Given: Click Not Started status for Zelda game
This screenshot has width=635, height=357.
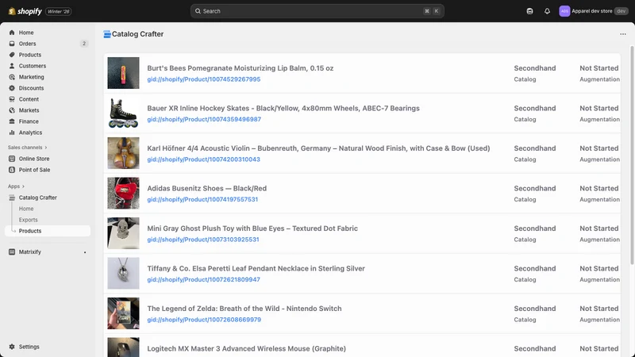Looking at the screenshot, I should point(599,309).
